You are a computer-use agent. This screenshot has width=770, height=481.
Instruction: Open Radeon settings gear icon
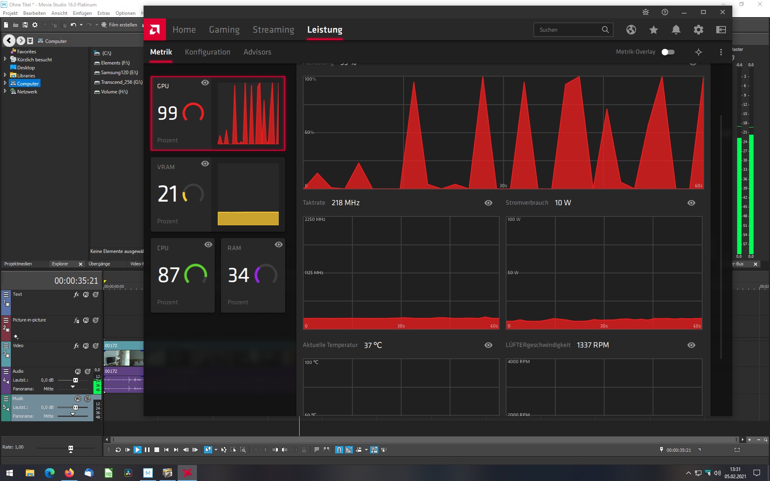[x=699, y=30]
